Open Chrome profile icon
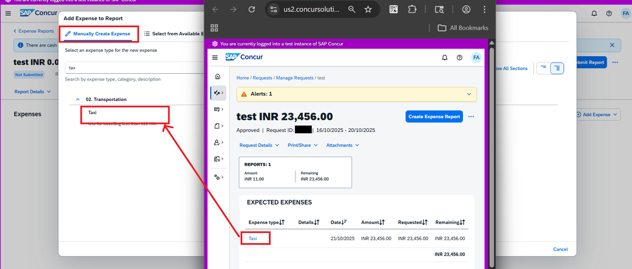Screen dimensions: 632x269 (466, 9)
